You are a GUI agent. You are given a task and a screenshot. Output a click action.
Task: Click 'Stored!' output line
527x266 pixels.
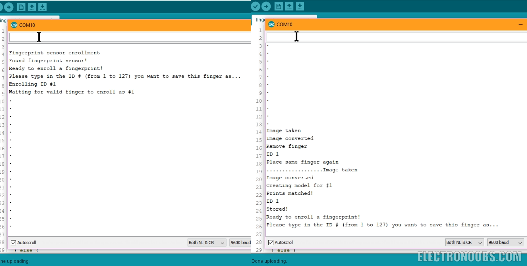277,209
